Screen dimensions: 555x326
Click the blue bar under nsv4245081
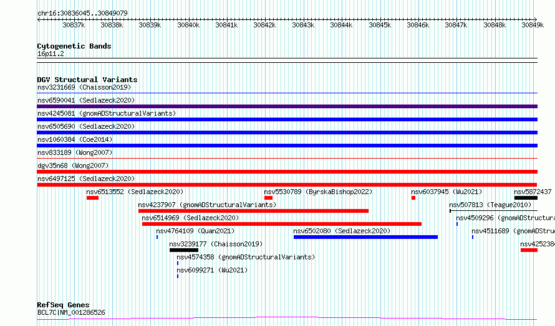tap(287, 119)
